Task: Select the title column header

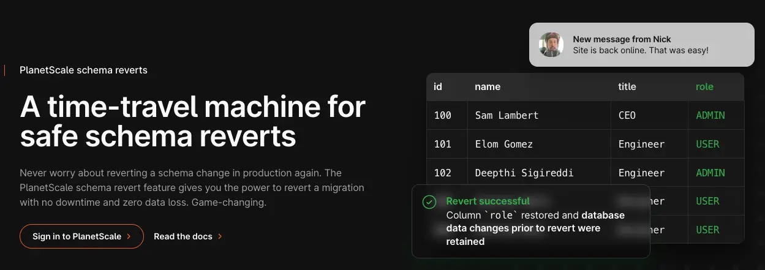Action: coord(627,87)
